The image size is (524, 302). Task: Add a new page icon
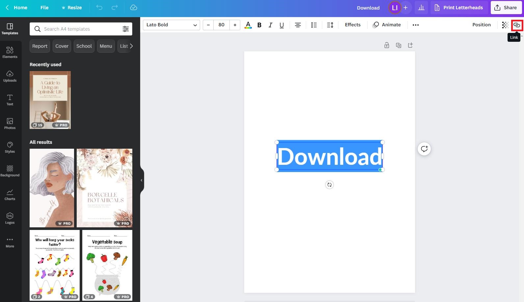(410, 45)
